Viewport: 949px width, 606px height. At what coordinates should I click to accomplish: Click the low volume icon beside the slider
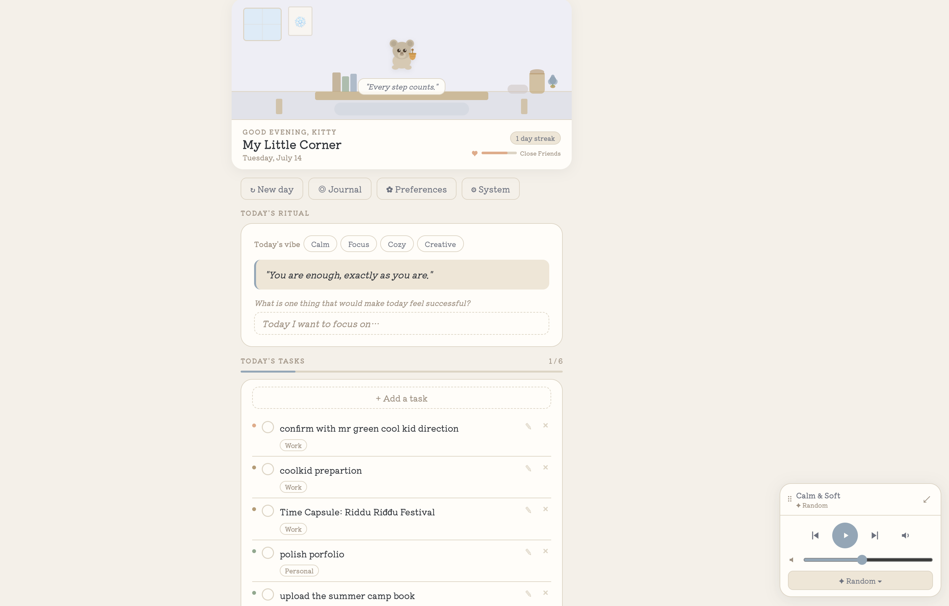pyautogui.click(x=791, y=560)
